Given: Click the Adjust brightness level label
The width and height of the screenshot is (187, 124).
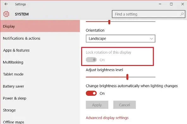Looking at the screenshot, I should (104, 70).
